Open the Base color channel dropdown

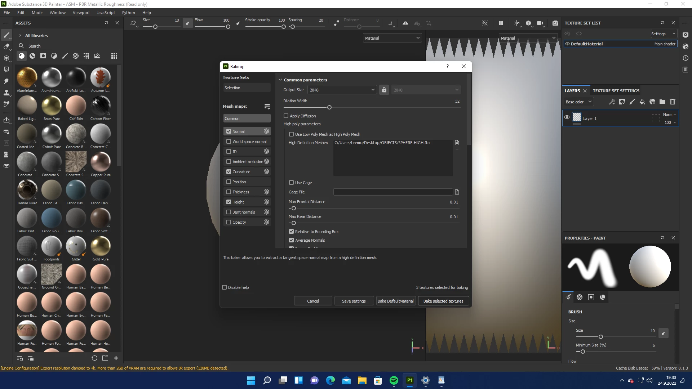pos(578,102)
